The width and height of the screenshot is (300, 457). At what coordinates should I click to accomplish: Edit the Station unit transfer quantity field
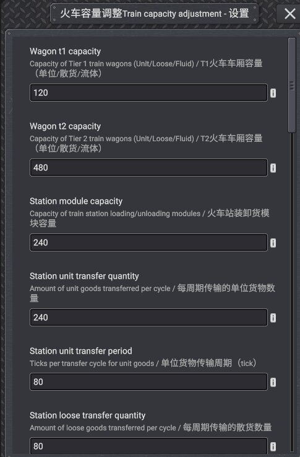pos(148,318)
